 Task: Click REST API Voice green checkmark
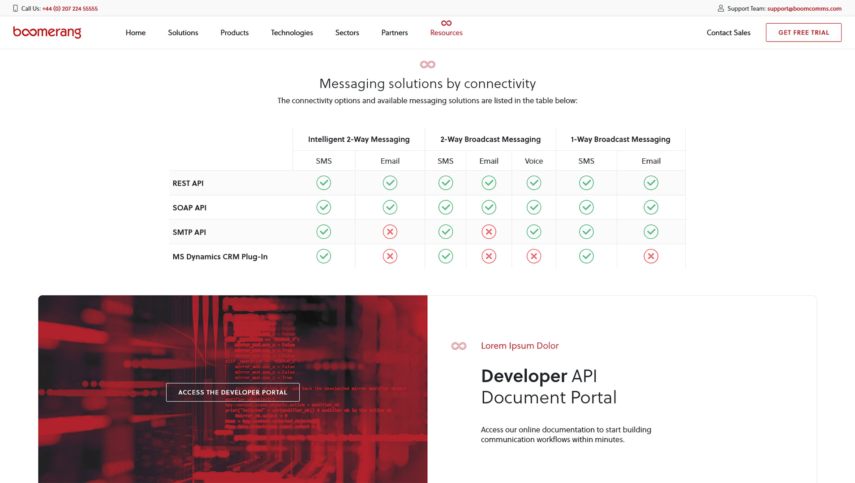[533, 183]
